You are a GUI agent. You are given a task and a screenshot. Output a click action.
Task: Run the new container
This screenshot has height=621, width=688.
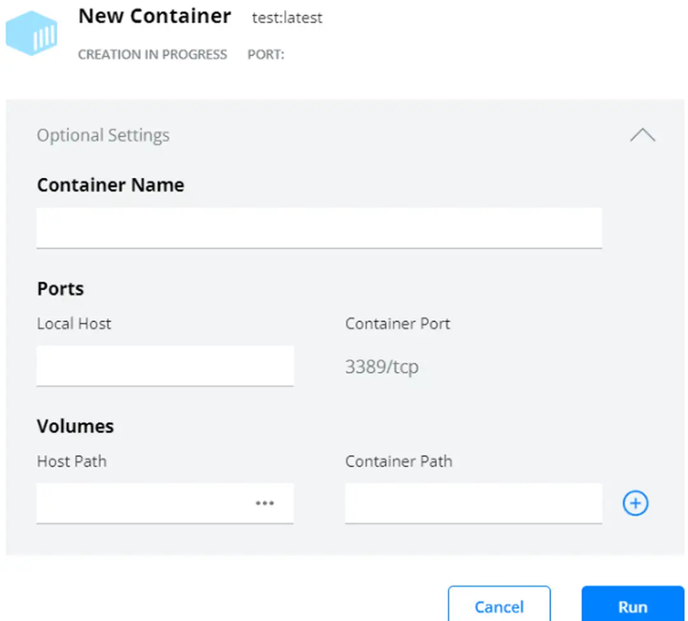point(632,606)
